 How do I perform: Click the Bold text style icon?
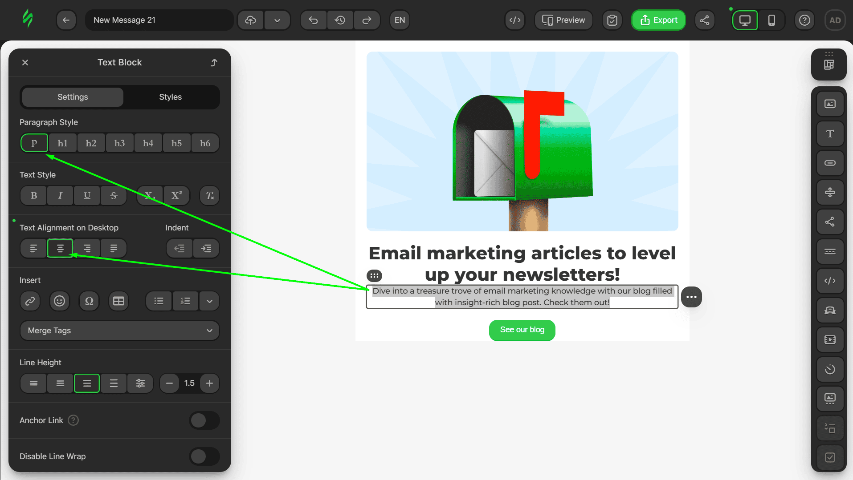point(34,196)
